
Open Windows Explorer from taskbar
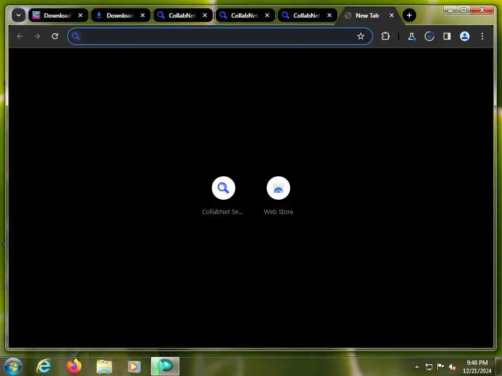click(x=104, y=366)
